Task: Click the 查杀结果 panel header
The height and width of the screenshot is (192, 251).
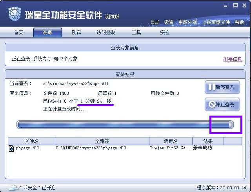Action: pyautogui.click(x=125, y=74)
